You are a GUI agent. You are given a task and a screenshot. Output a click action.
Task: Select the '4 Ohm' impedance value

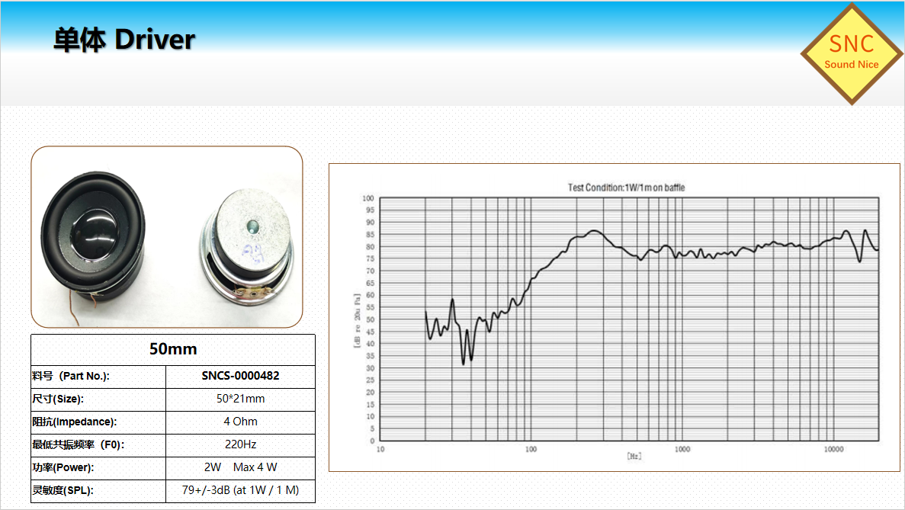pos(240,422)
